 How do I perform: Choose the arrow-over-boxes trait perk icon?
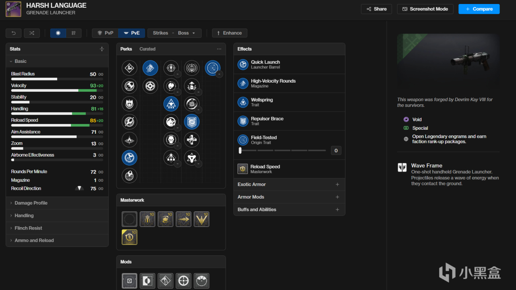tap(171, 157)
